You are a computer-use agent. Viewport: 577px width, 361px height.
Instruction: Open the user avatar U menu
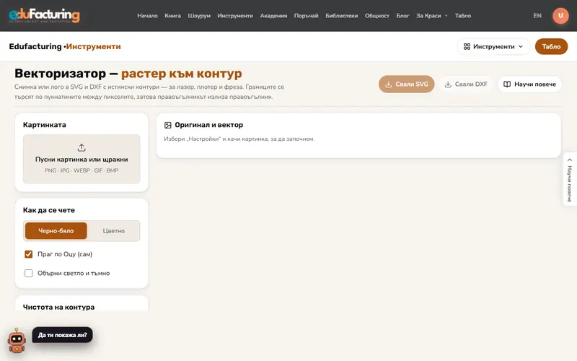(560, 15)
